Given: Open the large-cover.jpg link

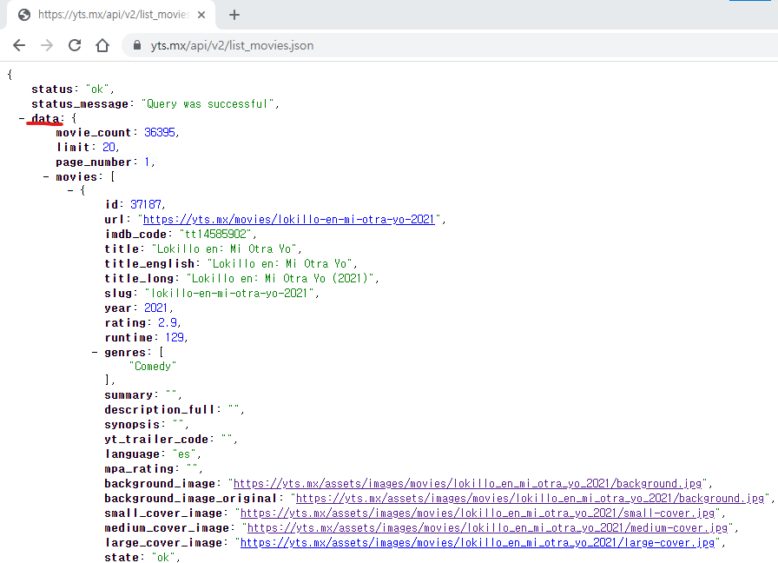Looking at the screenshot, I should 478,543.
